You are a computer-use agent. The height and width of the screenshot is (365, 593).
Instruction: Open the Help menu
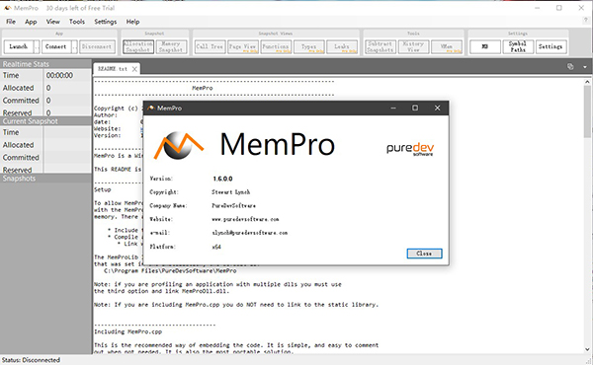(132, 22)
